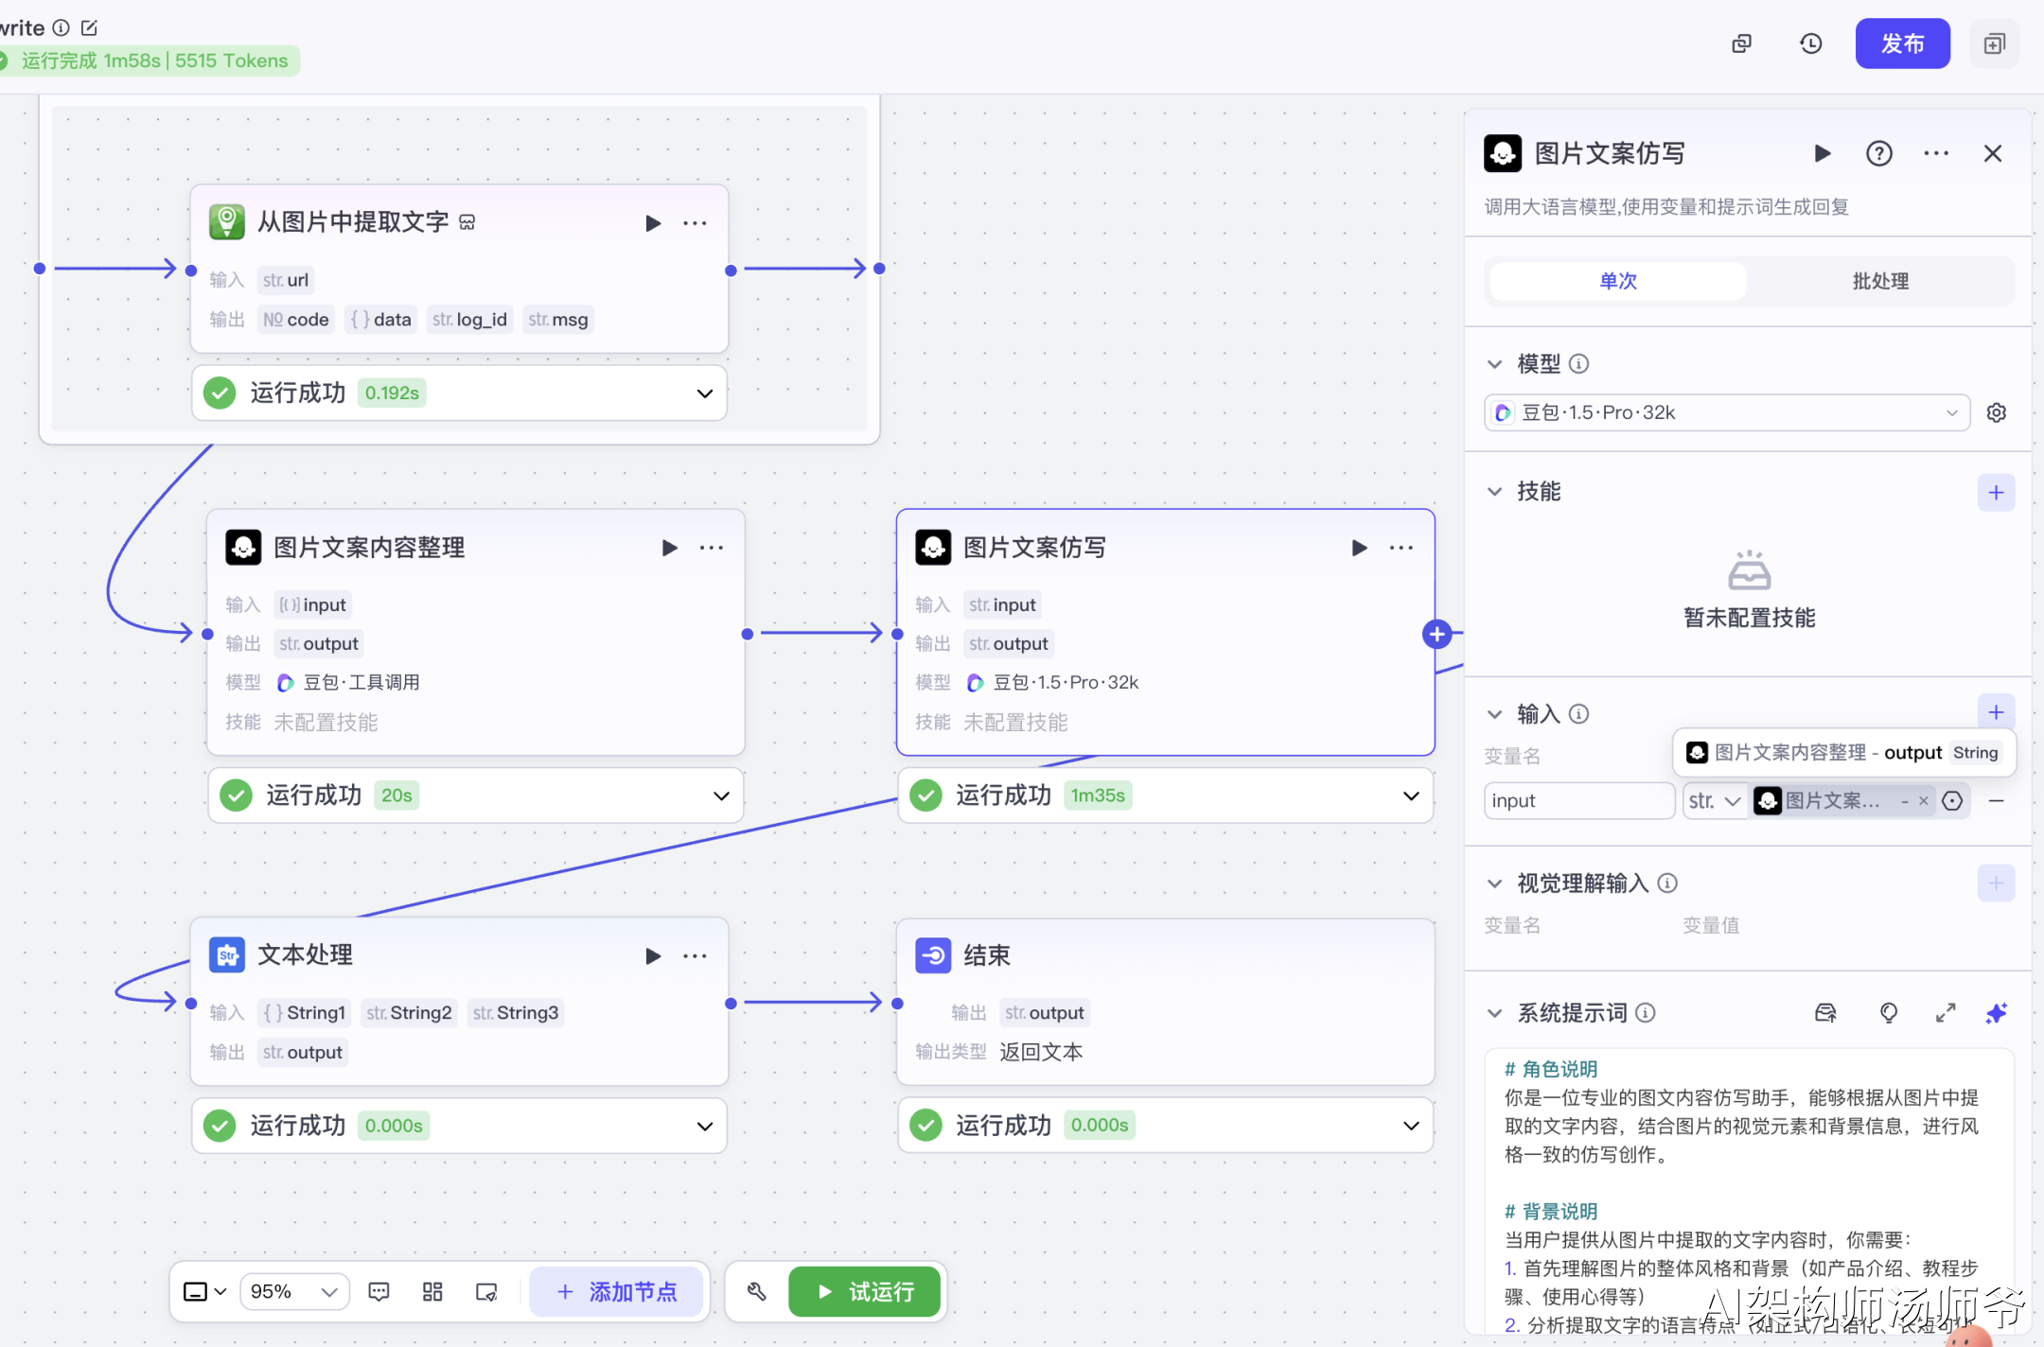The width and height of the screenshot is (2044, 1347).
Task: Click the input variable name field
Action: [x=1577, y=800]
